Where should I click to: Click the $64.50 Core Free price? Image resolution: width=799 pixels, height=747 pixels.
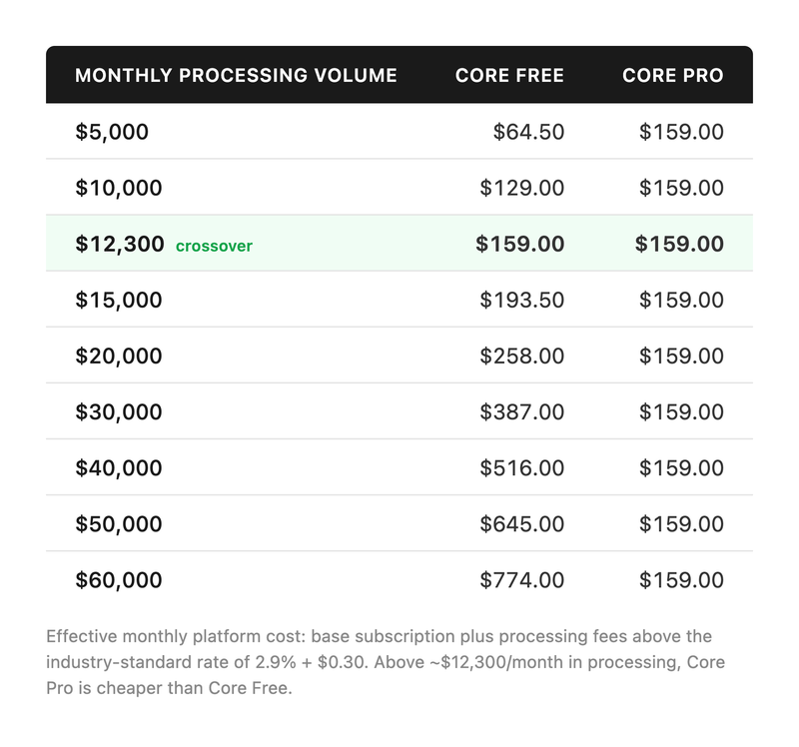coord(528,132)
